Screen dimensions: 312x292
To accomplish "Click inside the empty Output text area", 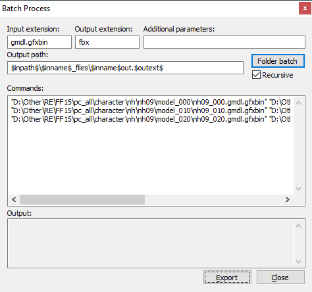I will 151,243.
